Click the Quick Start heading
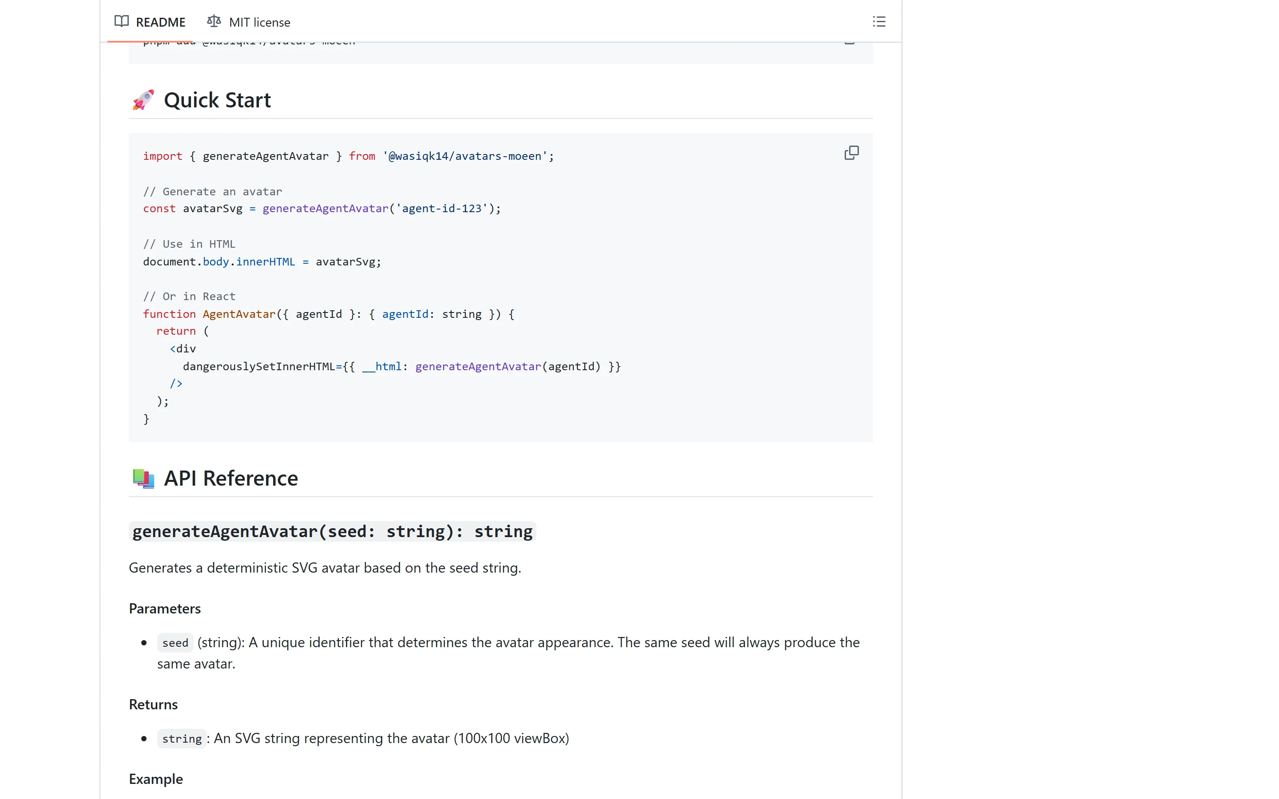 217,100
